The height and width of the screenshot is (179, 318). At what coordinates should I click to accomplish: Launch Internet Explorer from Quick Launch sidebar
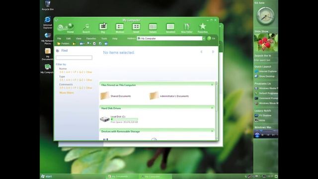tap(266, 72)
